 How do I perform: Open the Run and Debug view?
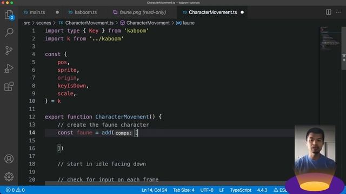tap(9, 68)
